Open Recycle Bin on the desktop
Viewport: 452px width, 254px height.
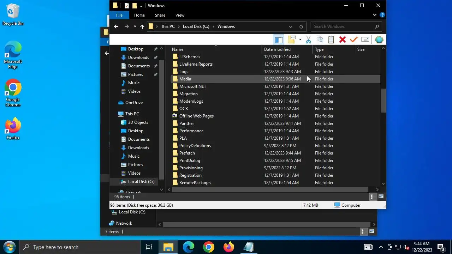[x=13, y=14]
